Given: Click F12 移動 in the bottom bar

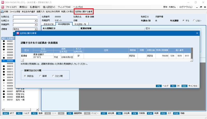Looking at the screenshot, I should tap(179, 113).
